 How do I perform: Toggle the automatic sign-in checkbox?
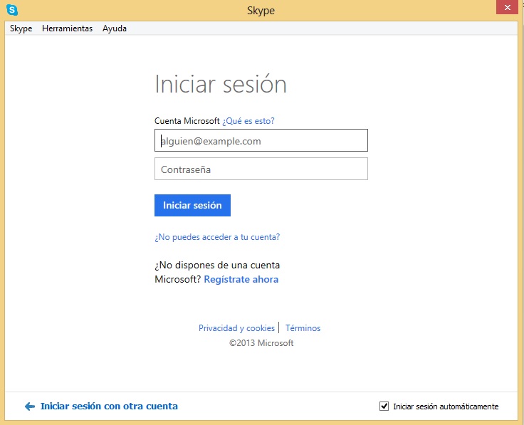pyautogui.click(x=384, y=406)
